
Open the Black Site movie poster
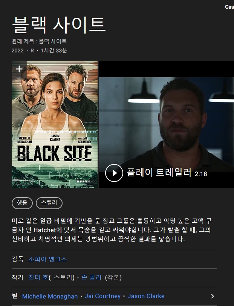[55, 124]
